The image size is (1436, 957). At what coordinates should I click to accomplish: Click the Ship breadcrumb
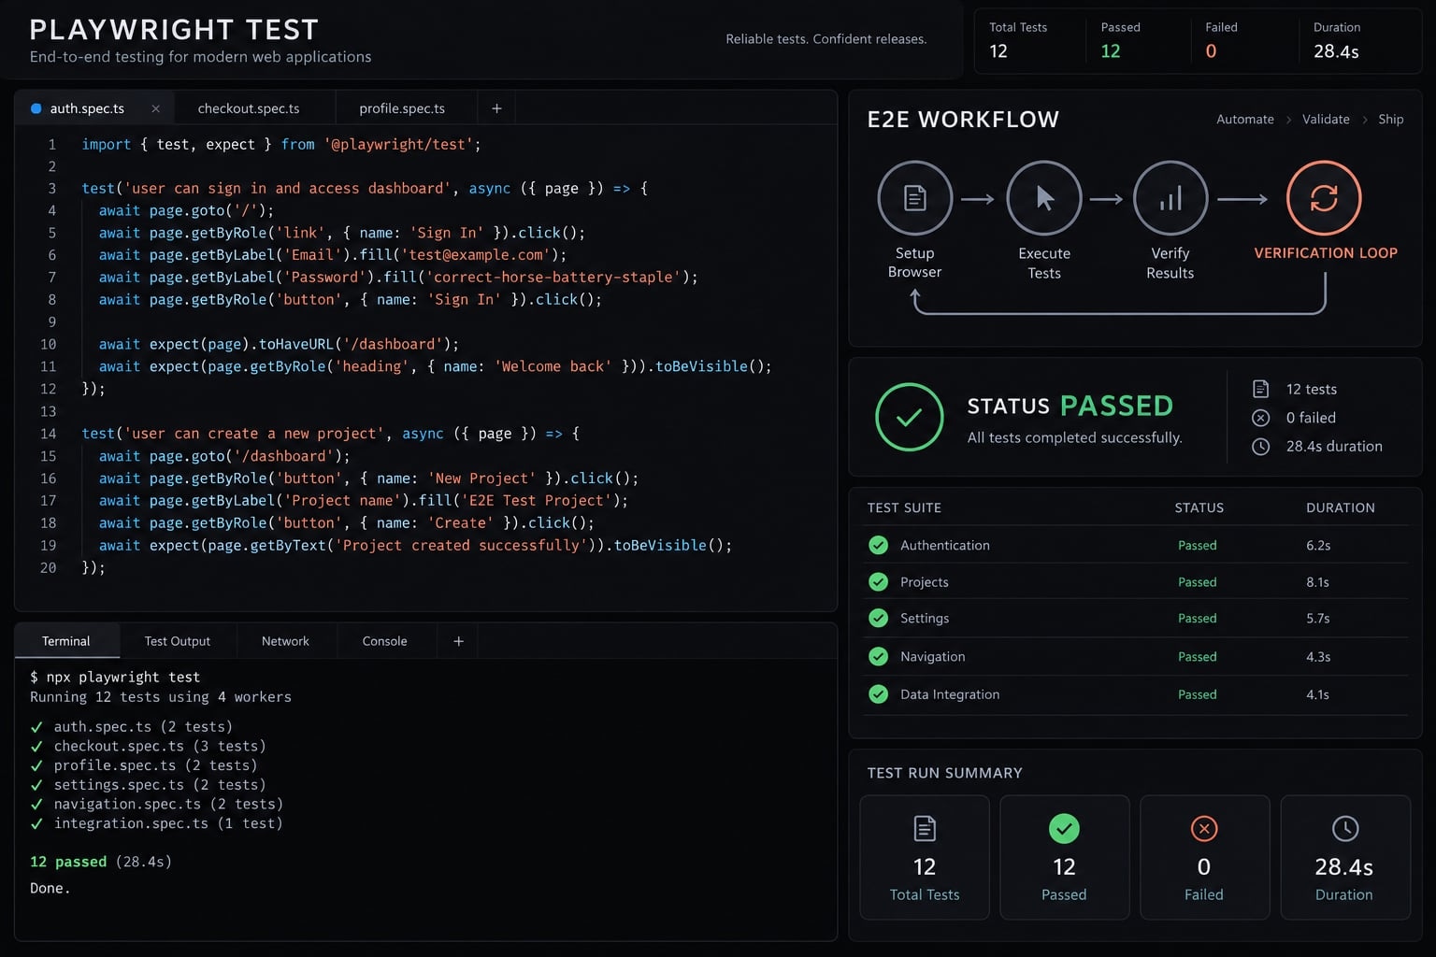[x=1390, y=119]
